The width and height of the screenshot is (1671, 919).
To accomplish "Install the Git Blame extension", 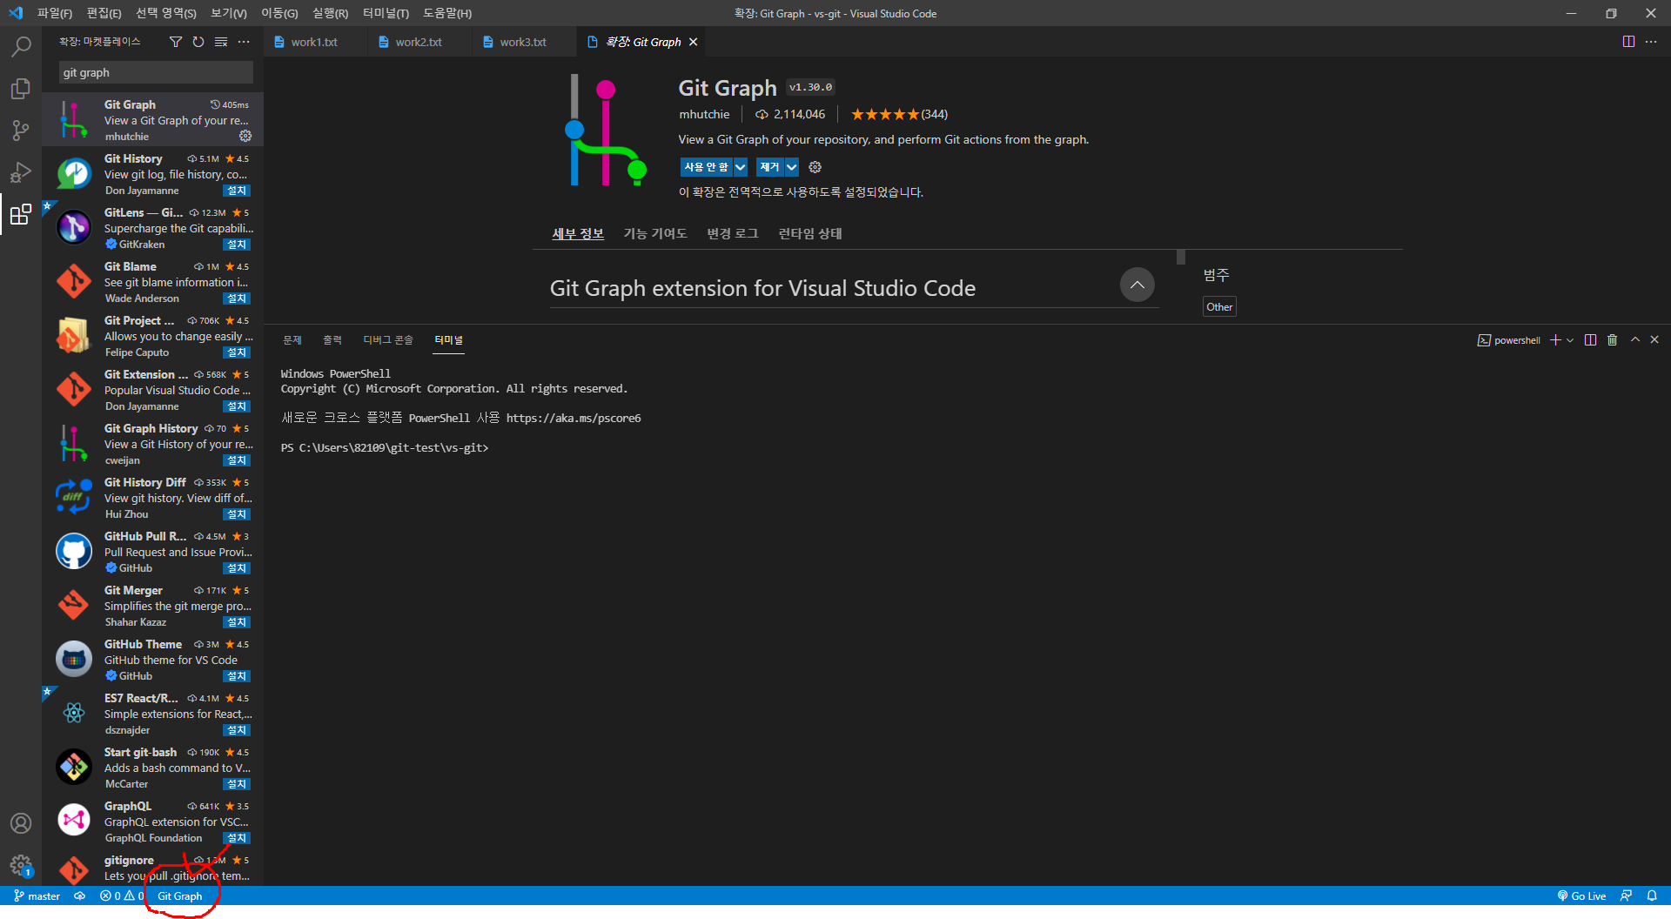I will (237, 299).
